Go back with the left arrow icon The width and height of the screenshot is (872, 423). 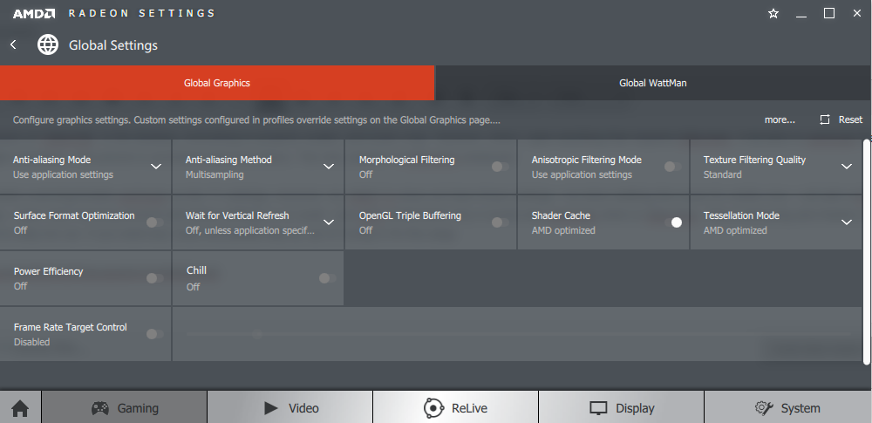[x=13, y=44]
